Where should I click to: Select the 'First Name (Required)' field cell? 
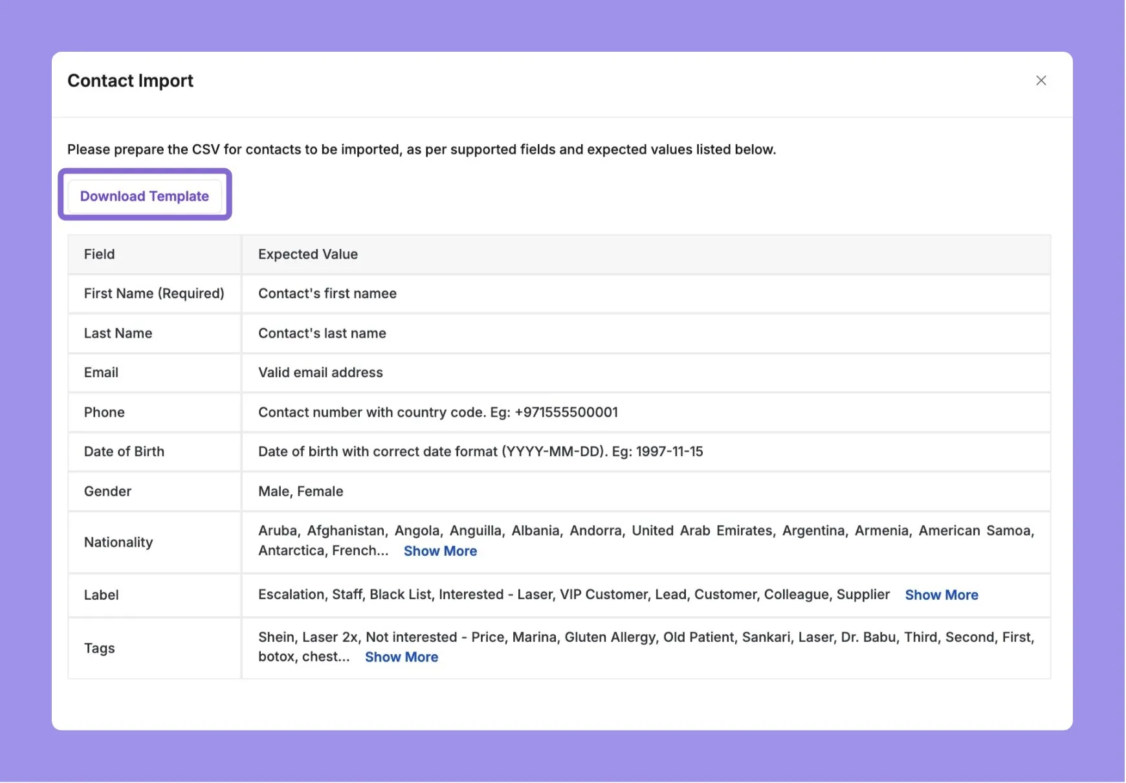tap(155, 294)
